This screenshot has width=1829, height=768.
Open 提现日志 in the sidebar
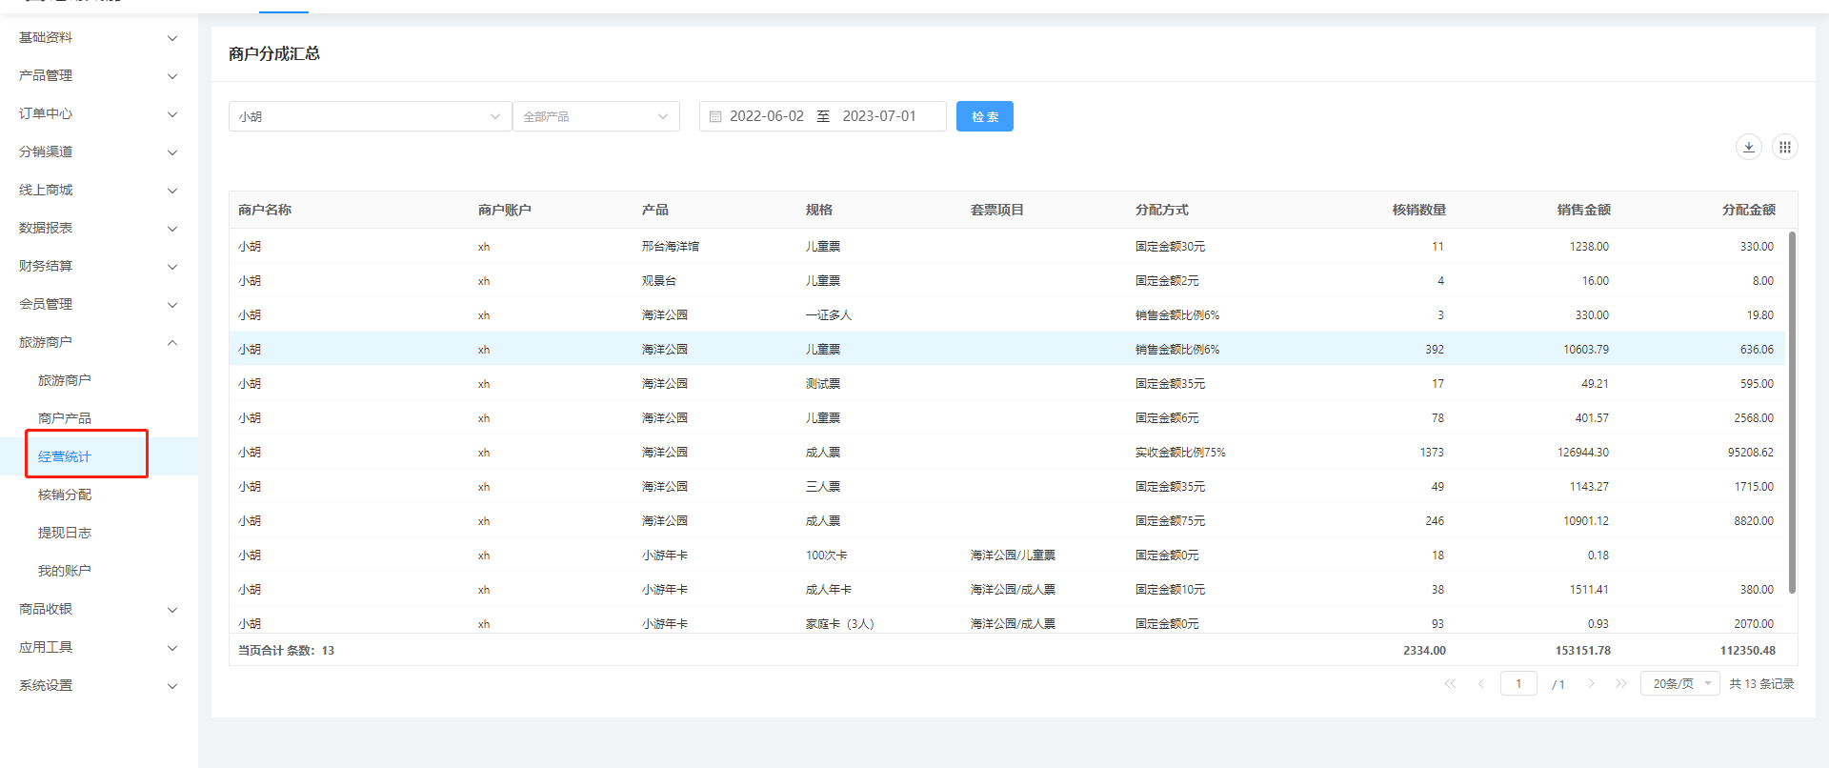65,533
